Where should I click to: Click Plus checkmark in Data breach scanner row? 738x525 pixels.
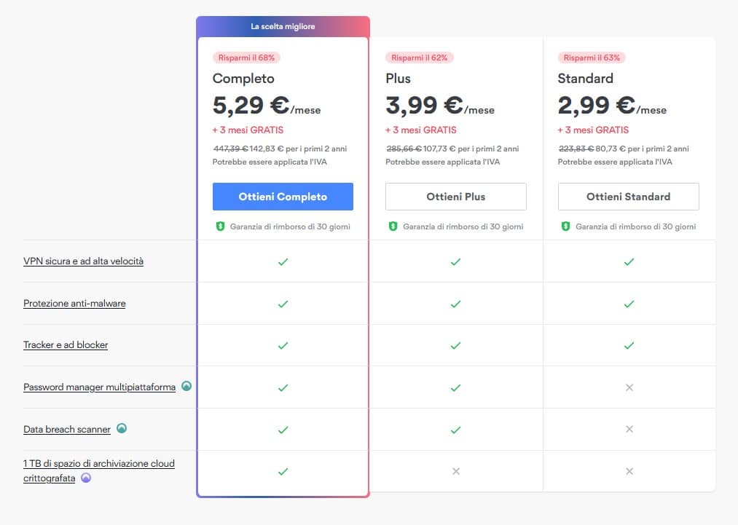coord(455,430)
